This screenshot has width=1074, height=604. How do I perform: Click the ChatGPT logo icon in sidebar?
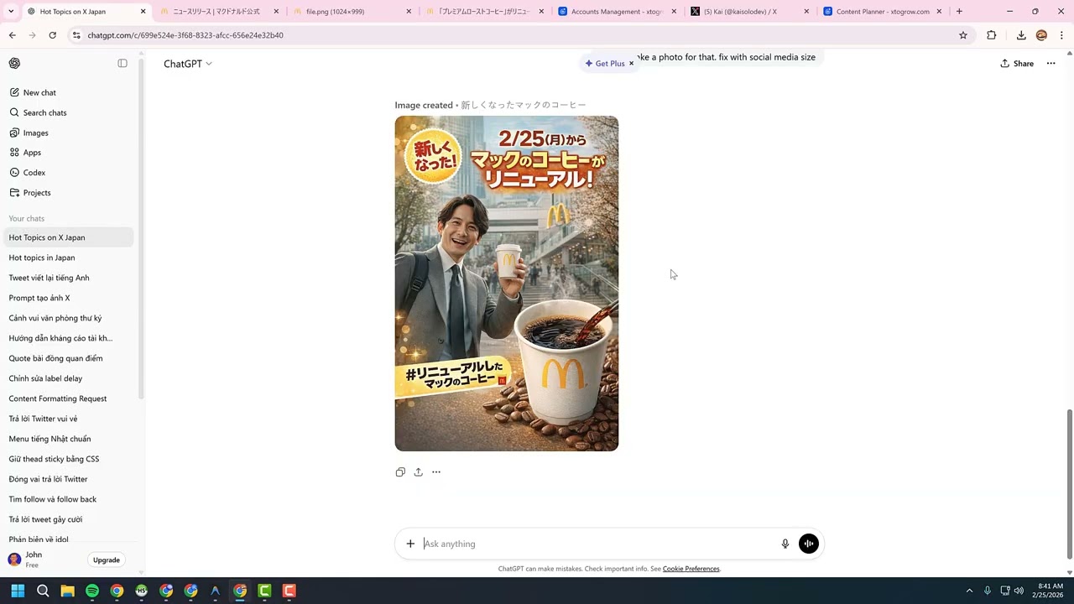point(14,64)
